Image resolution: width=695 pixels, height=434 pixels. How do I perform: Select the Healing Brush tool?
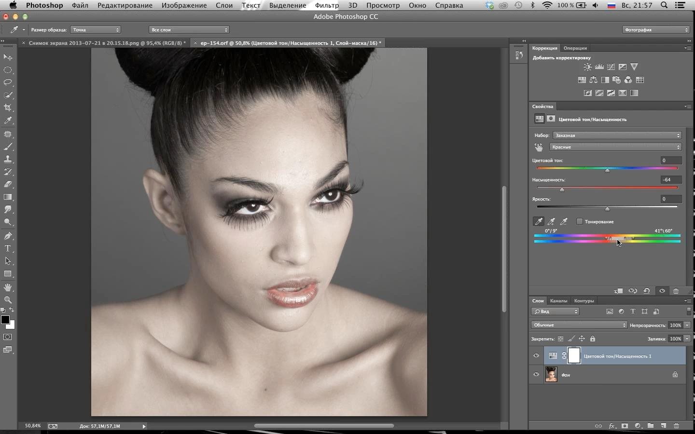pyautogui.click(x=8, y=134)
